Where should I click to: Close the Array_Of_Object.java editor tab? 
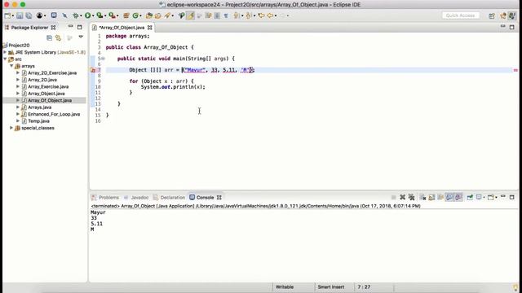tap(150, 28)
